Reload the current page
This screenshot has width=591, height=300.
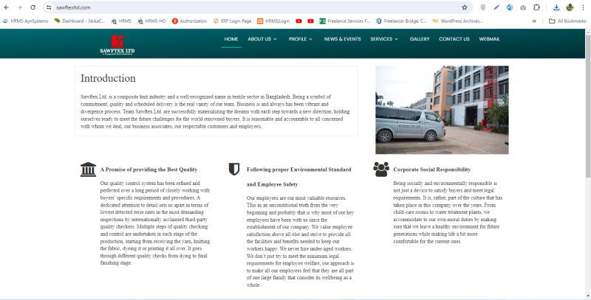(33, 7)
